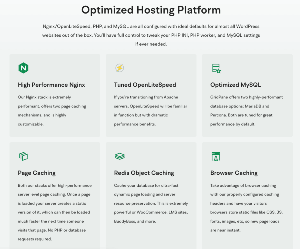Click the Apache transition description paragraph
The image size is (300, 249).
tap(150, 110)
